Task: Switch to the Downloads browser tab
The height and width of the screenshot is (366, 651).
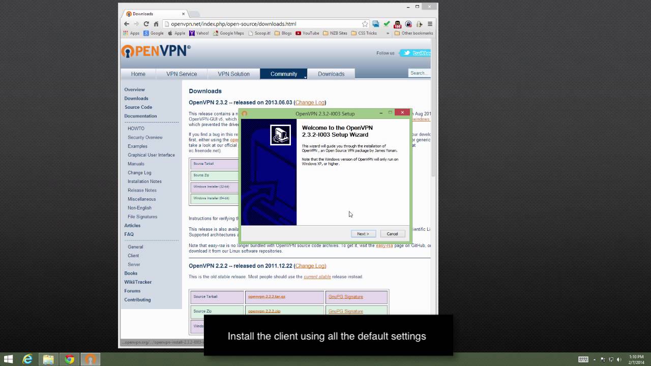Action: (155, 14)
